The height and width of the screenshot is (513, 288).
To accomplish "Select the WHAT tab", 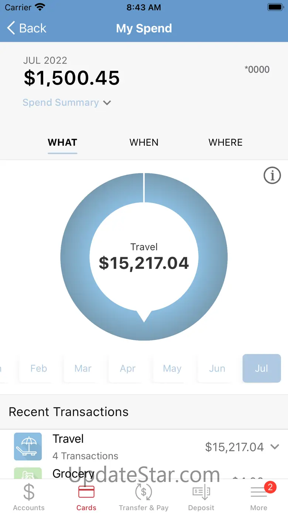I will click(62, 143).
